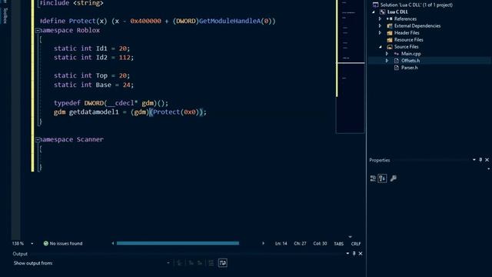Click the Main.cpp file icon
This screenshot has height=277, width=492.
click(397, 54)
